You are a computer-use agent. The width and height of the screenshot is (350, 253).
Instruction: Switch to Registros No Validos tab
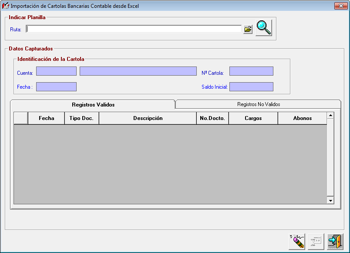coord(259,104)
